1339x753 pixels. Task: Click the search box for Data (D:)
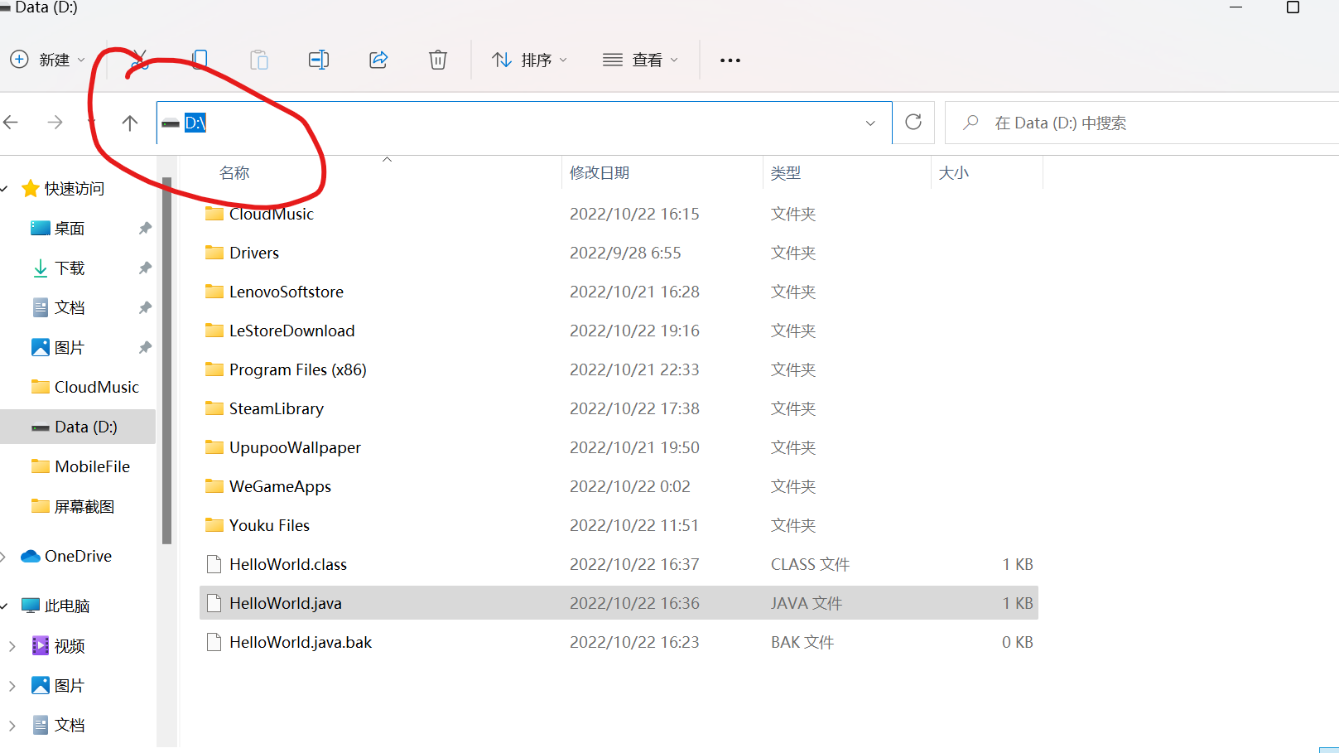[x=1143, y=123]
